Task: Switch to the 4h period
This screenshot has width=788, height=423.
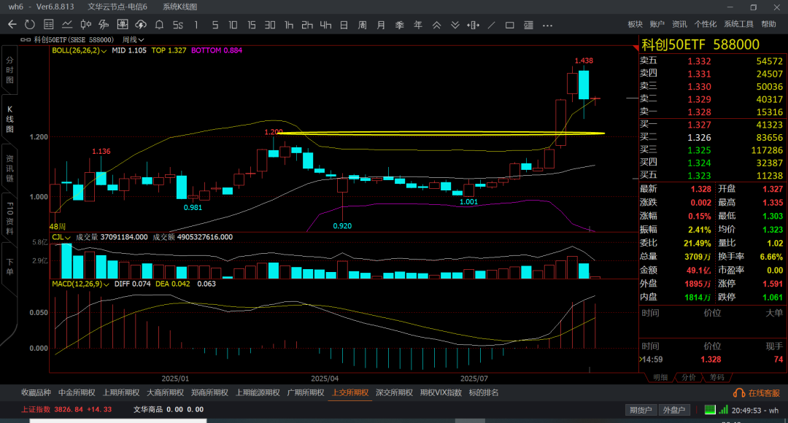Action: pos(325,25)
